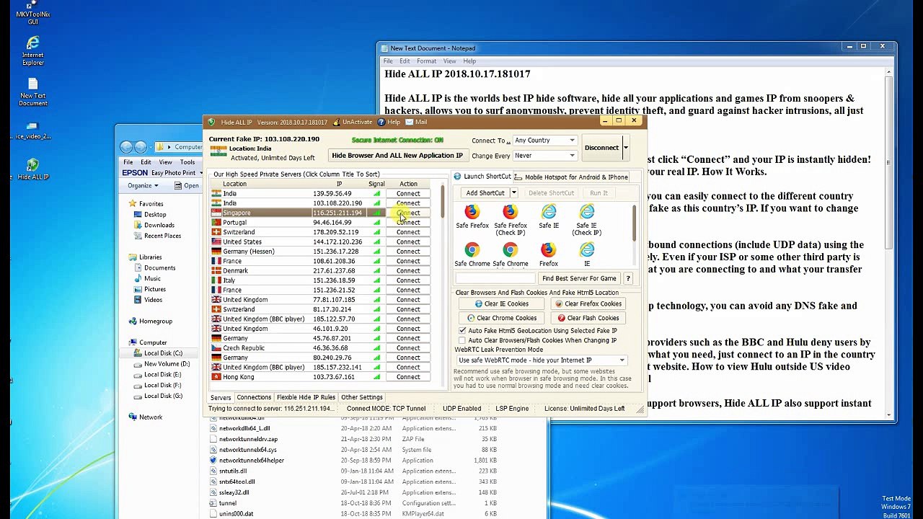Sort servers by the Location column
Image resolution: width=923 pixels, height=519 pixels.
click(234, 184)
